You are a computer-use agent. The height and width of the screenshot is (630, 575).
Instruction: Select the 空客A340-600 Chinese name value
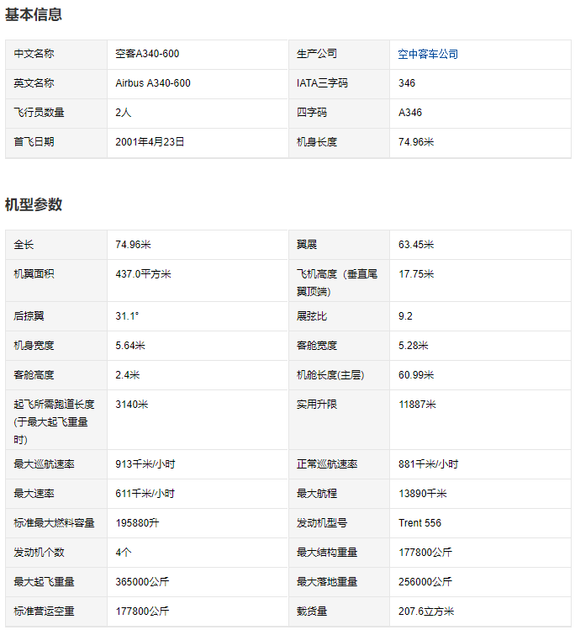pos(147,54)
